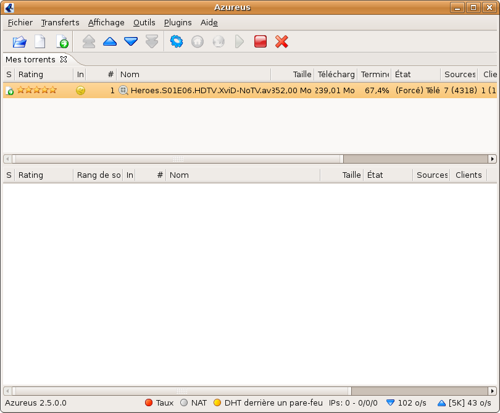Open a torrent file with folder icon
500x413 pixels.
coord(20,42)
